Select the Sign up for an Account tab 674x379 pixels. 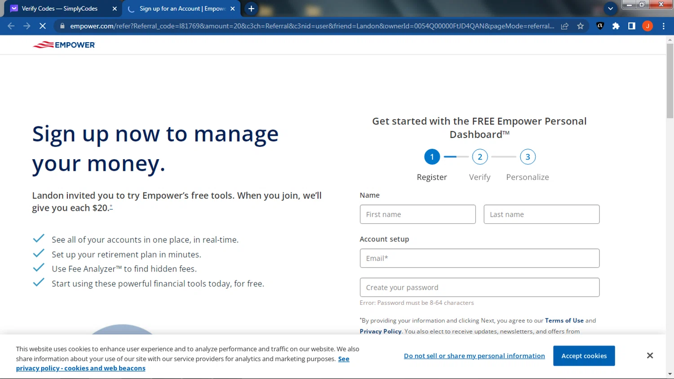click(x=182, y=9)
